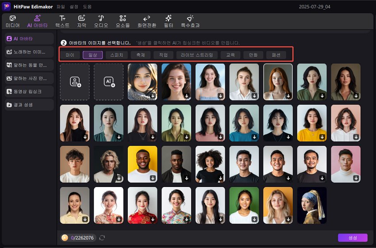
Task: Switch to the 패션 category tab
Action: pos(276,55)
